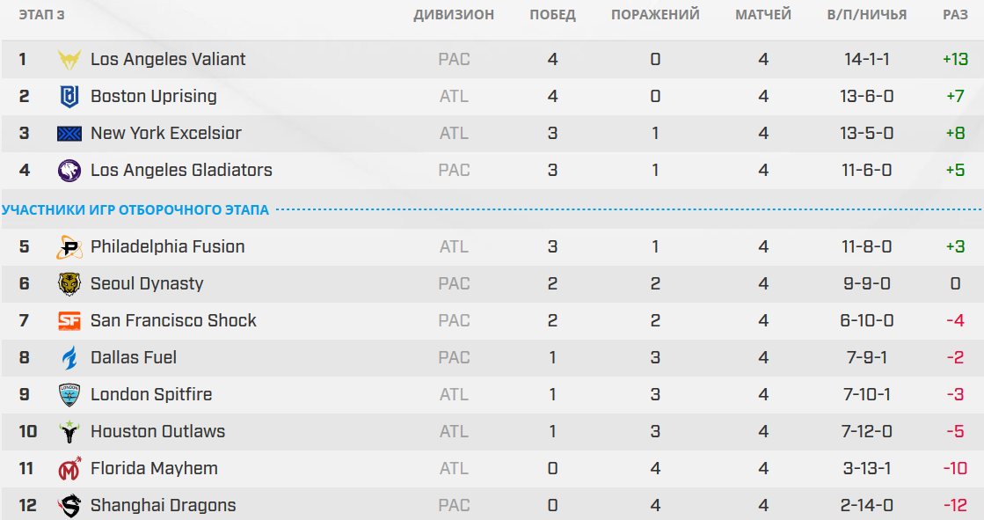Click the San Francisco Shock logo
The height and width of the screenshot is (520, 984).
coord(69,321)
